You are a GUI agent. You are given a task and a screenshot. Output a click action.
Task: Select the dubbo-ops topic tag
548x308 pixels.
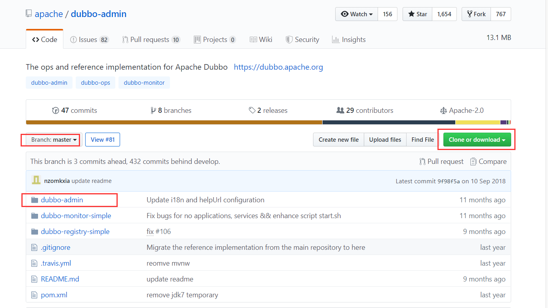click(95, 83)
